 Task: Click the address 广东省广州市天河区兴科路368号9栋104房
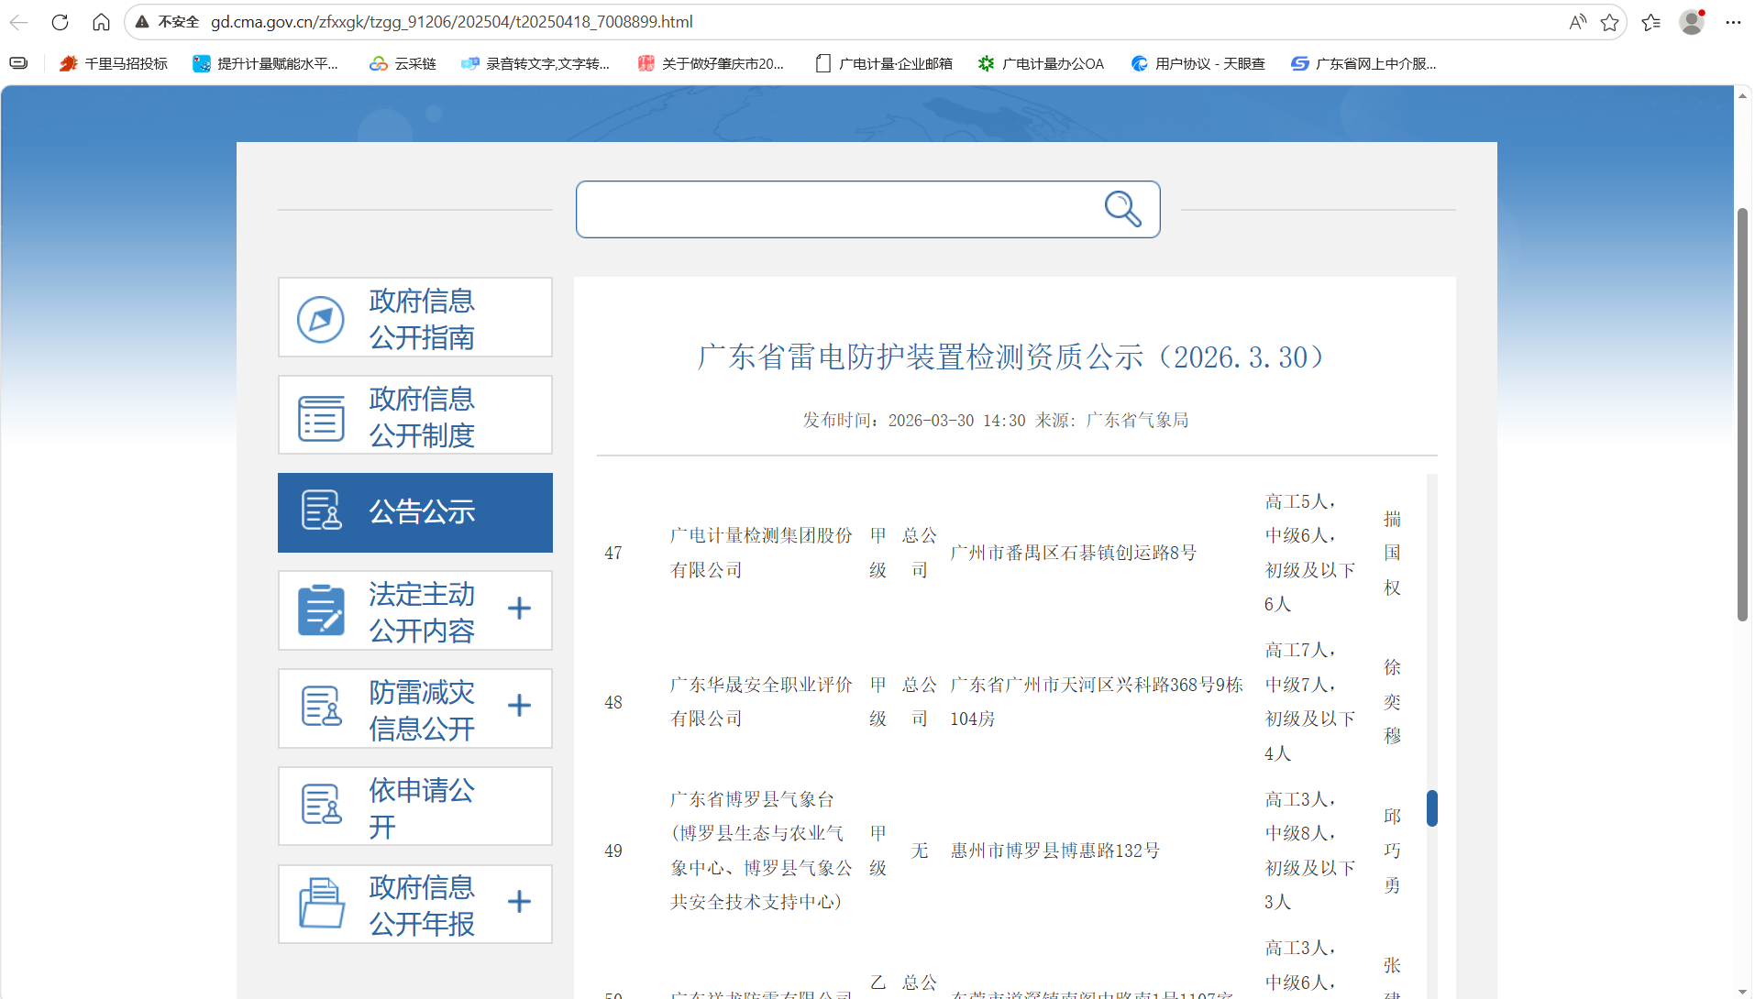pos(1097,702)
